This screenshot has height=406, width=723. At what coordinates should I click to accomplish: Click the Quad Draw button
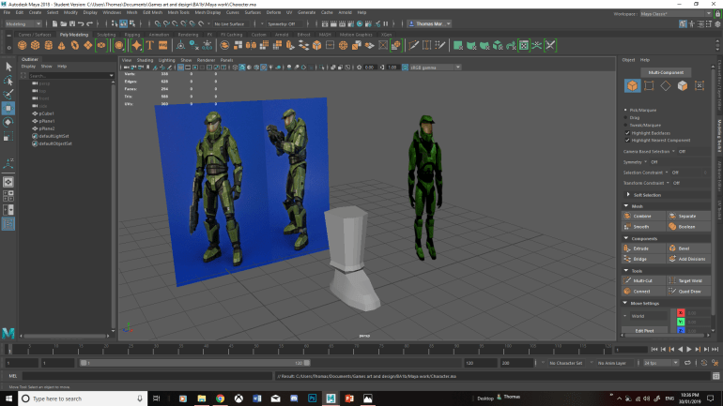(x=688, y=291)
